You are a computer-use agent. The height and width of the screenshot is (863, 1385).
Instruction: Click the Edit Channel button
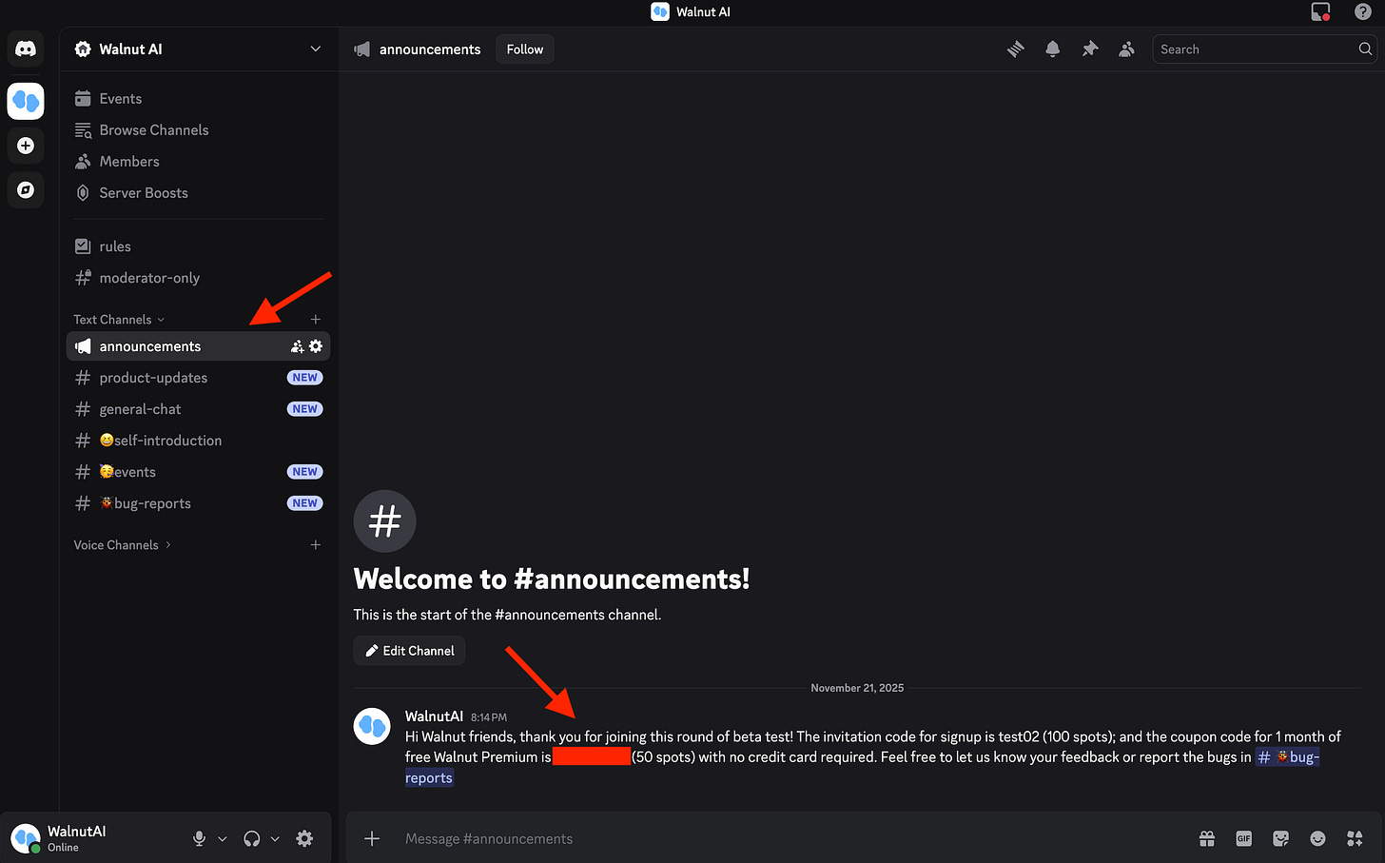(409, 651)
